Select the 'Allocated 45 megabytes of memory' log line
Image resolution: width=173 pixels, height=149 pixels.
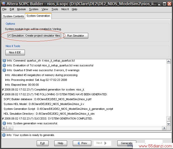point(41,75)
